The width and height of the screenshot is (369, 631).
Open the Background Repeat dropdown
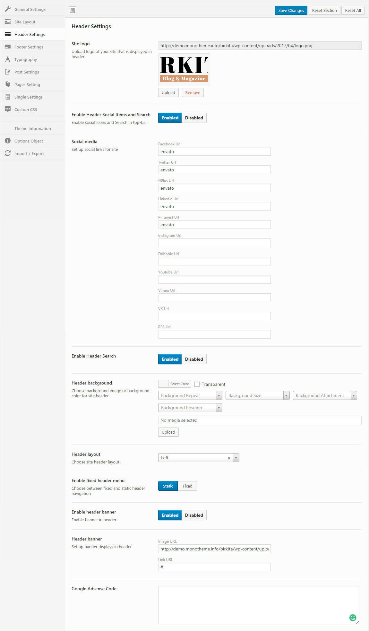tap(190, 395)
